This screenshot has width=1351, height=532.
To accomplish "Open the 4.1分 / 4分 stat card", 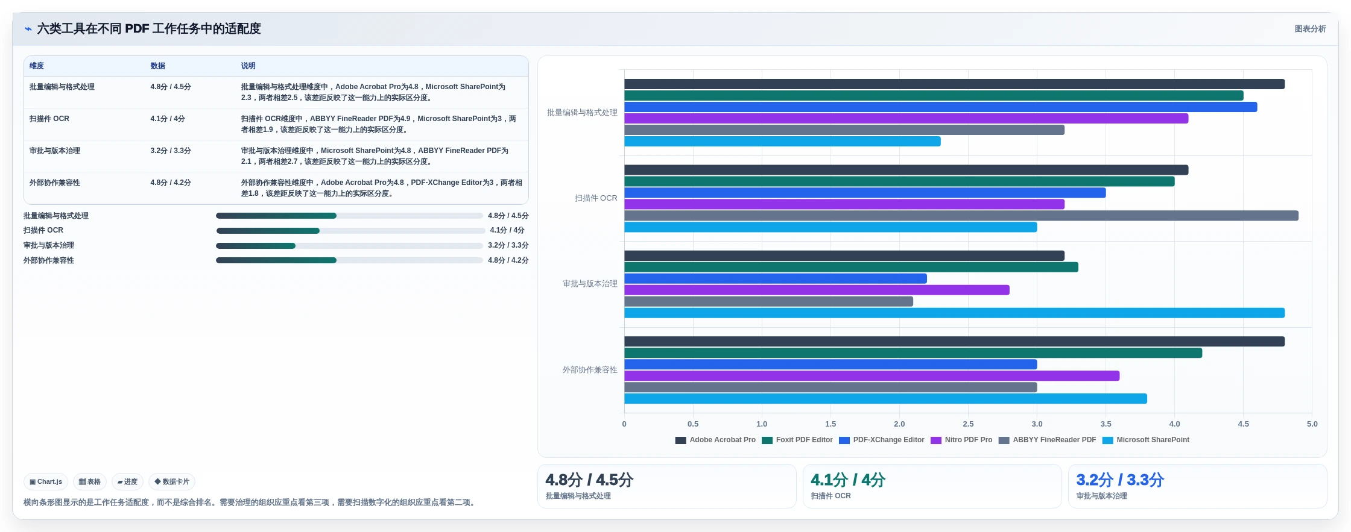I will [x=932, y=486].
